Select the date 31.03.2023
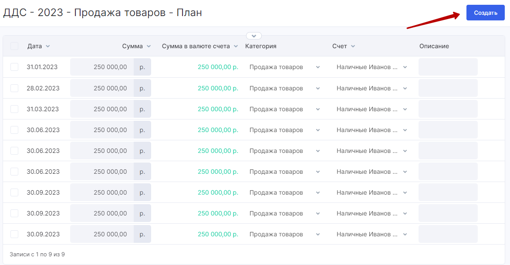 (43, 109)
